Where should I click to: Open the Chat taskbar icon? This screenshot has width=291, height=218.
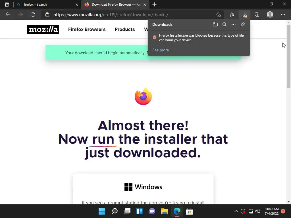[152, 211]
